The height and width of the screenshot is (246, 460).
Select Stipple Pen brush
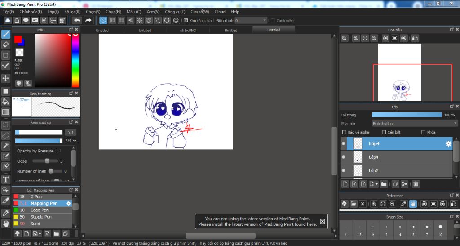pos(42,217)
